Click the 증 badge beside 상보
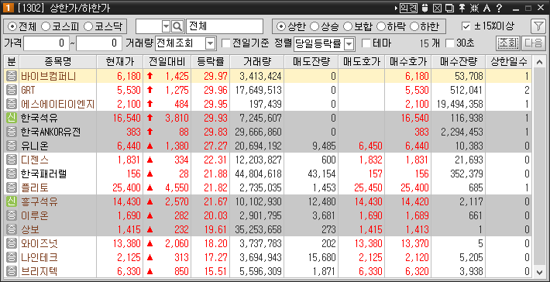This screenshot has height=282, width=550. point(12,230)
